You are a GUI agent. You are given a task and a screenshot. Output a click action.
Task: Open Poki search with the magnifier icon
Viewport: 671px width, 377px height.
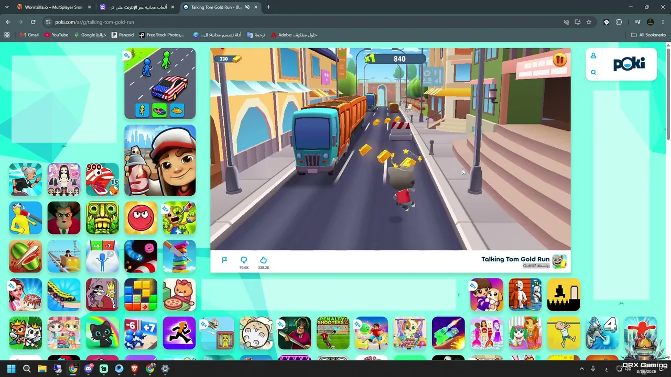pos(593,72)
